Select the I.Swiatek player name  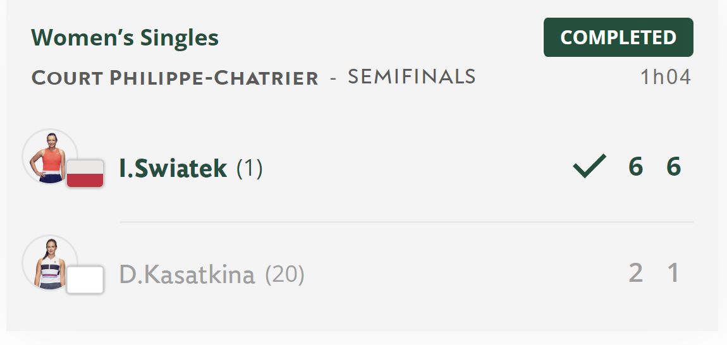173,168
